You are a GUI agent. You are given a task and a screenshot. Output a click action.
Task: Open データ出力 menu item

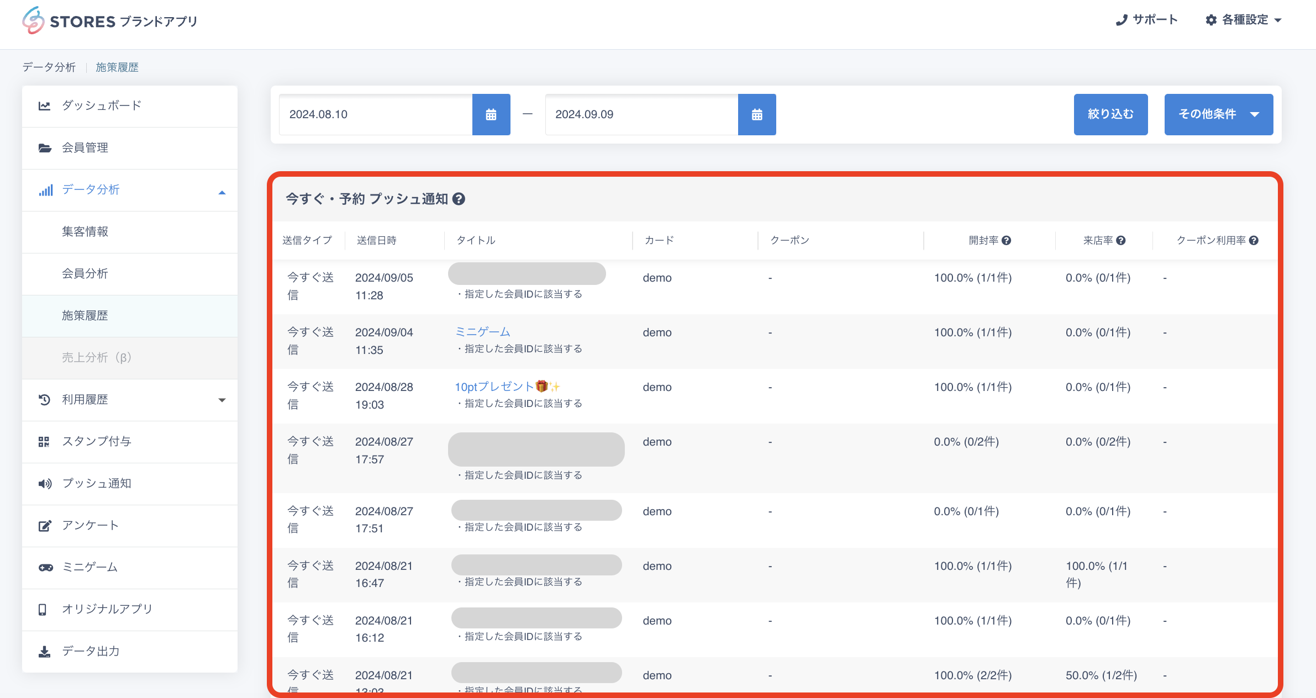coord(130,652)
